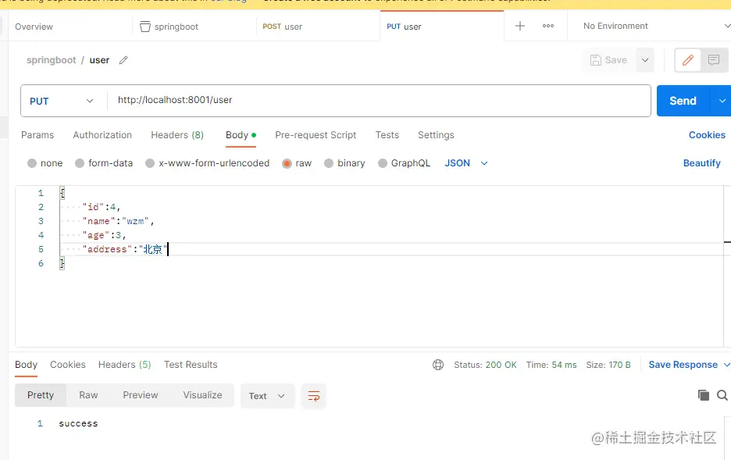731x460 pixels.
Task: Edit the request name with pencil icon
Action: (x=123, y=60)
